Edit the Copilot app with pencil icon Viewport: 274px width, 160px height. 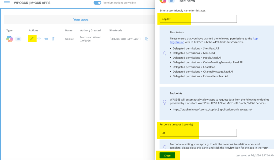click(32, 39)
